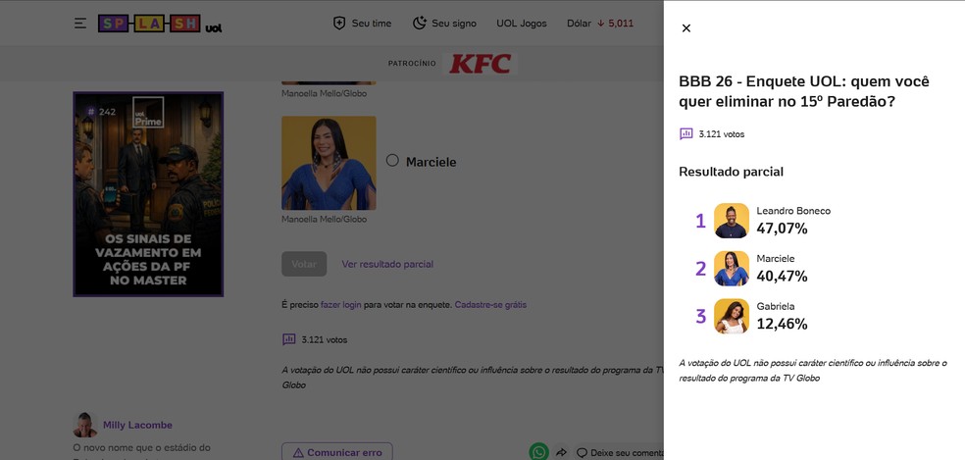Close the poll results panel
965x460 pixels.
(x=686, y=27)
